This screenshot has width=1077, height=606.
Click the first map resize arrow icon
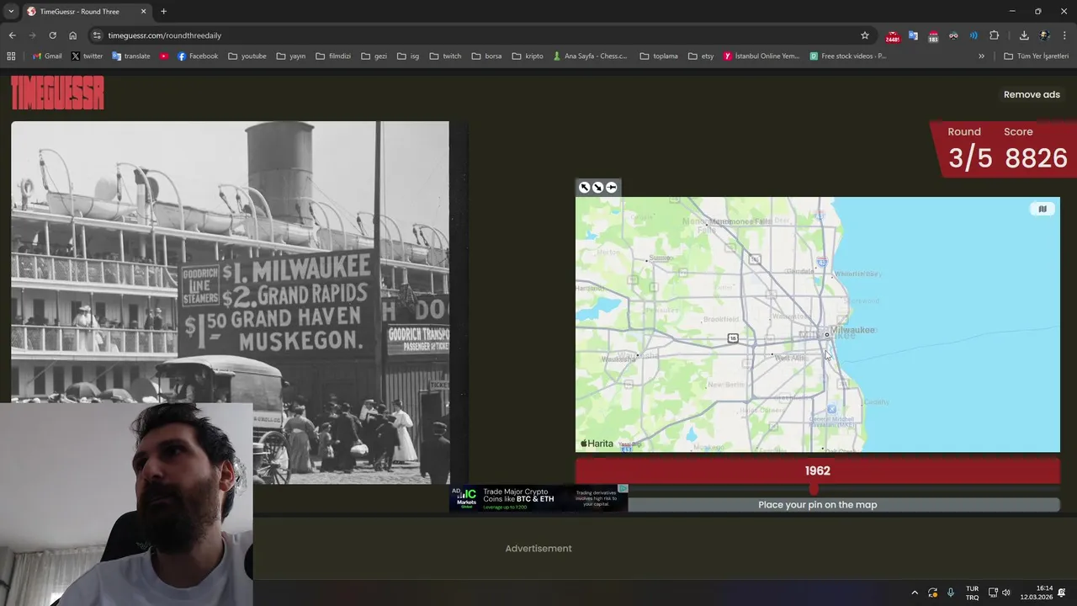coord(585,188)
